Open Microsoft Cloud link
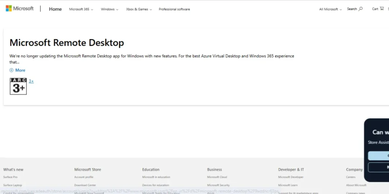Screen dimensions: 389x194 point(217,177)
